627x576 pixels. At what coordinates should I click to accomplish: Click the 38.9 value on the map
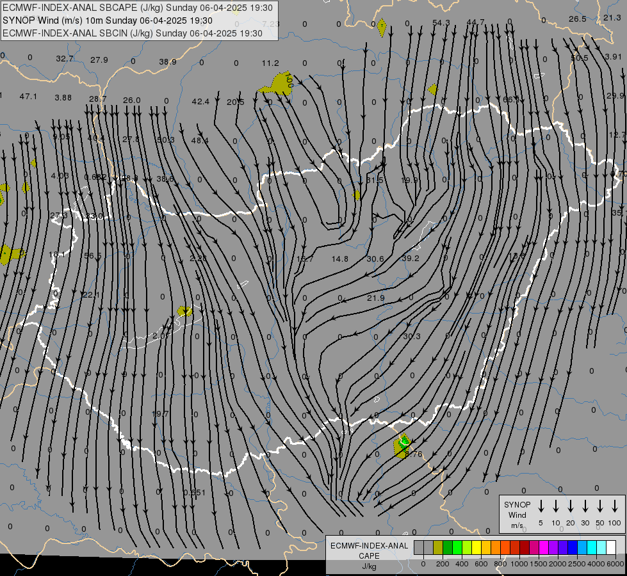pos(168,62)
